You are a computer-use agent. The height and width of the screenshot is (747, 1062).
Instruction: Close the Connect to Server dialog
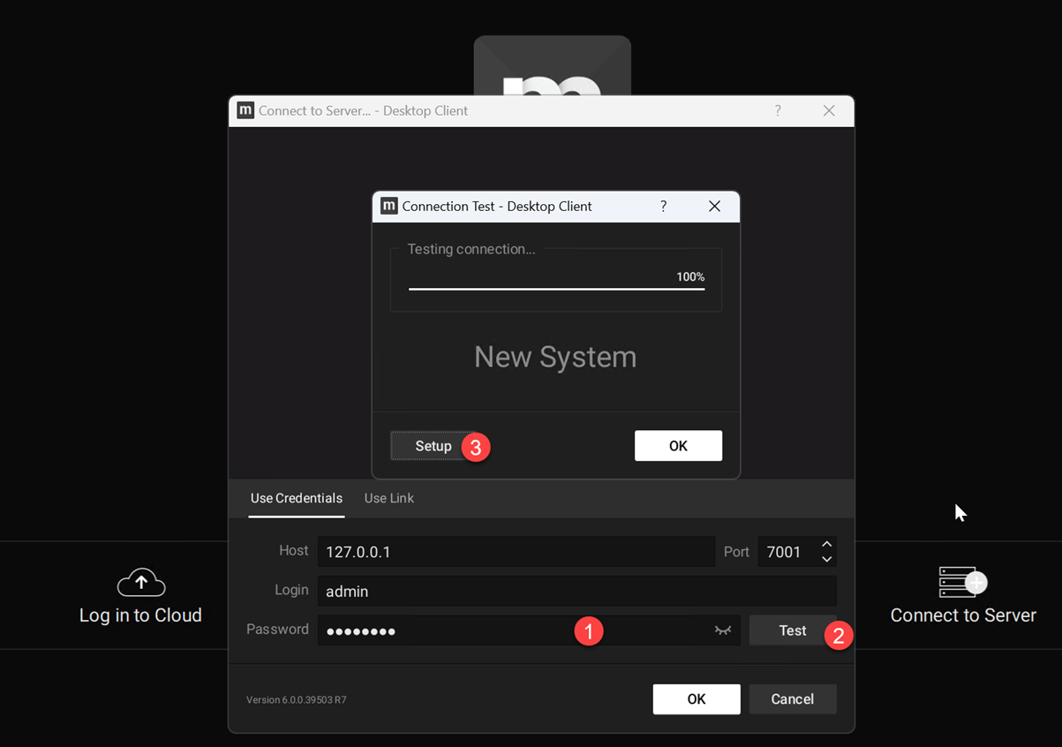(828, 110)
